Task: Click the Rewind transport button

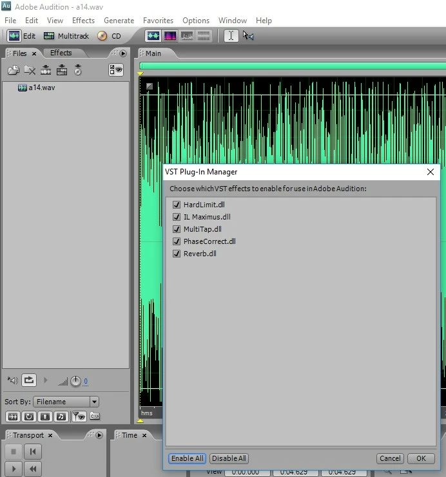Action: [33, 469]
